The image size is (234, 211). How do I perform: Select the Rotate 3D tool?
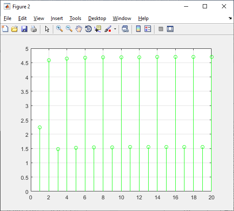(88, 29)
